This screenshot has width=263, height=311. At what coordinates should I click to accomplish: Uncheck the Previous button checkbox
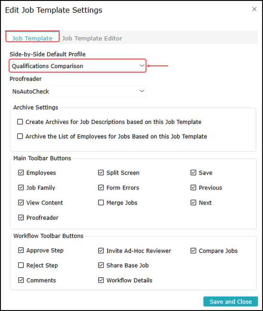[193, 187]
